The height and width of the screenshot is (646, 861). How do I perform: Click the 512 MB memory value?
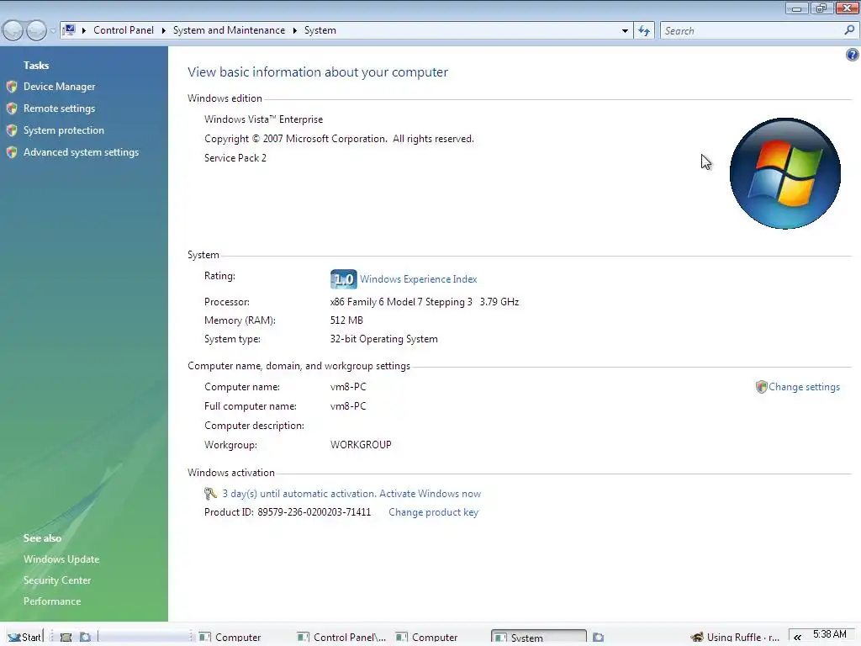coord(346,320)
